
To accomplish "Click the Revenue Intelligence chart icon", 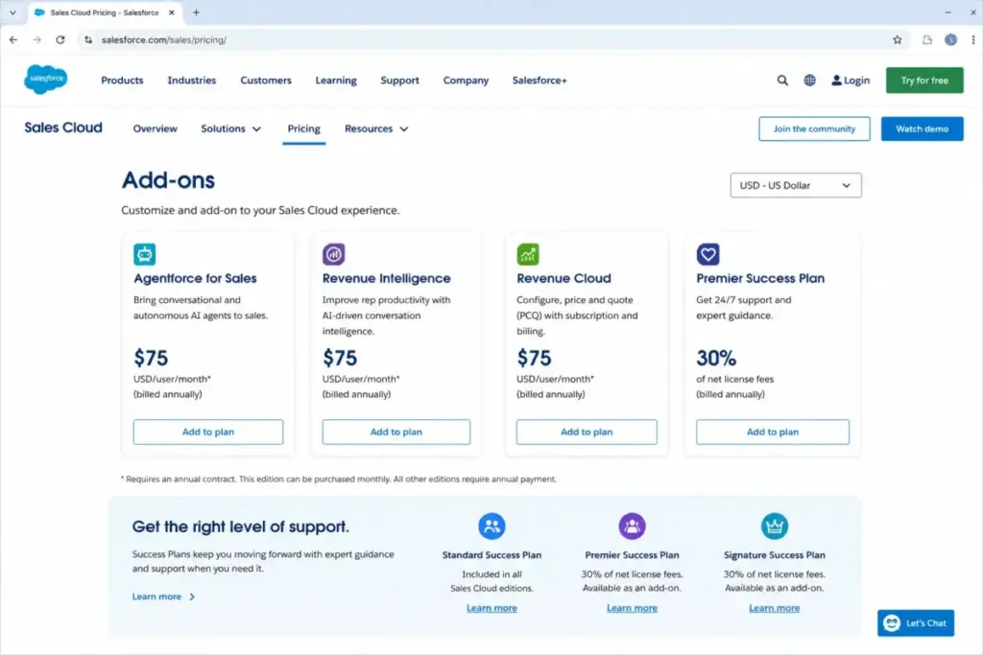I will click(333, 254).
